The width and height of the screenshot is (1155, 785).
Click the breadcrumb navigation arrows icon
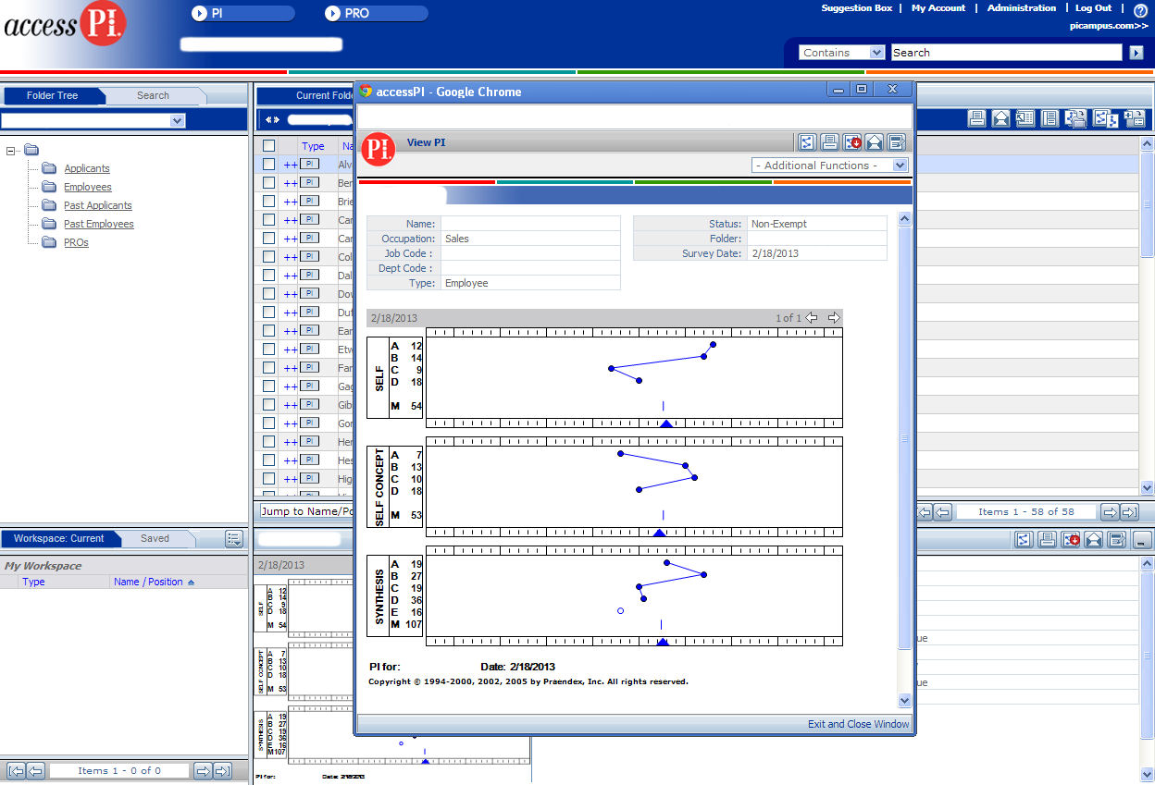pos(271,119)
